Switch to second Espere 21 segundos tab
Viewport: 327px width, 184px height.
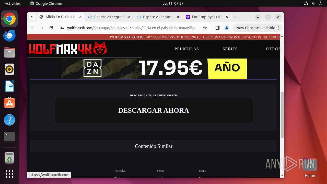tap(158, 17)
